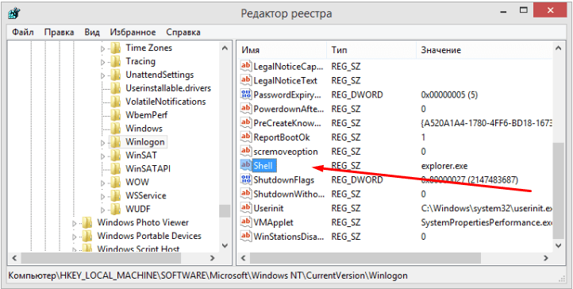The width and height of the screenshot is (573, 289).
Task: Expand the Windows Photo Viewer node
Action: [75, 223]
